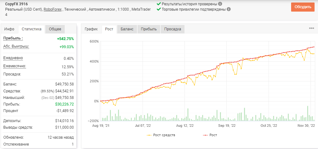Click the 200% y-axis label
This screenshot has height=149, width=318.
coord(94,81)
